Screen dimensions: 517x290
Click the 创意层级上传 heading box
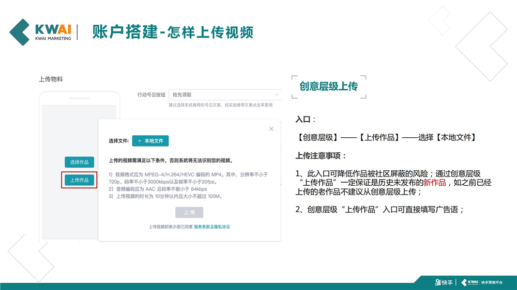click(x=328, y=86)
